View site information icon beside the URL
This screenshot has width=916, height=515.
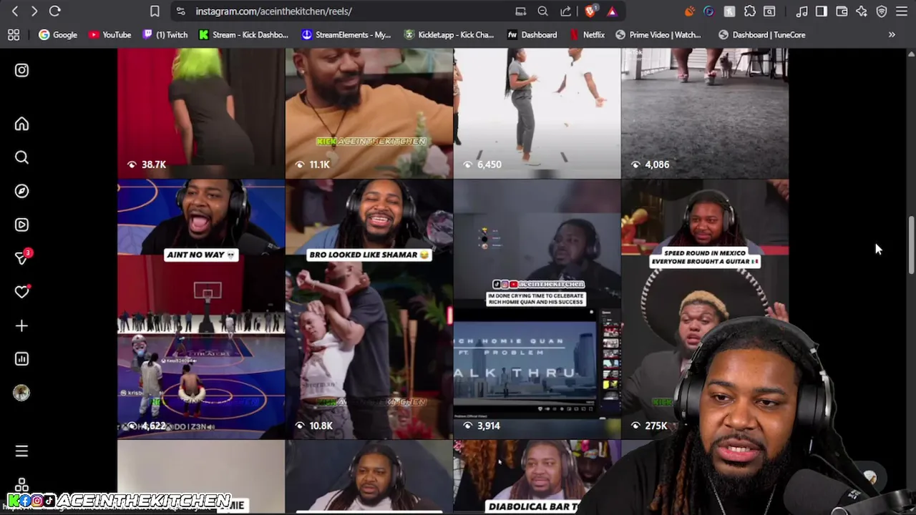click(180, 11)
